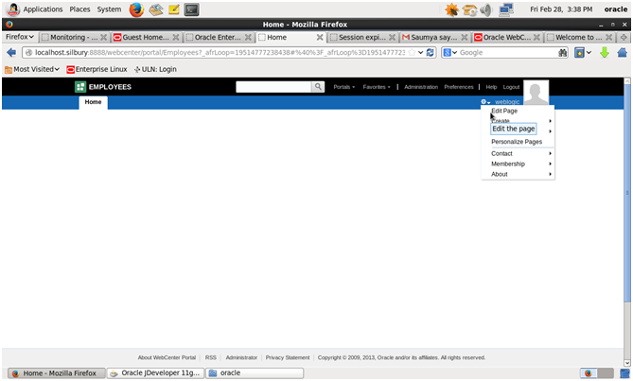The image size is (633, 381).
Task: Launch Firefox from the top panel icon
Action: pos(136,9)
